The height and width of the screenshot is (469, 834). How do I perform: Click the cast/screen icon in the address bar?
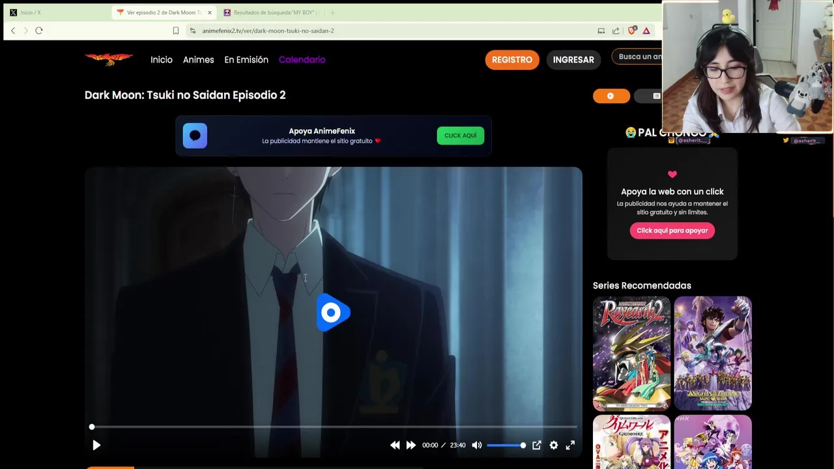click(601, 31)
